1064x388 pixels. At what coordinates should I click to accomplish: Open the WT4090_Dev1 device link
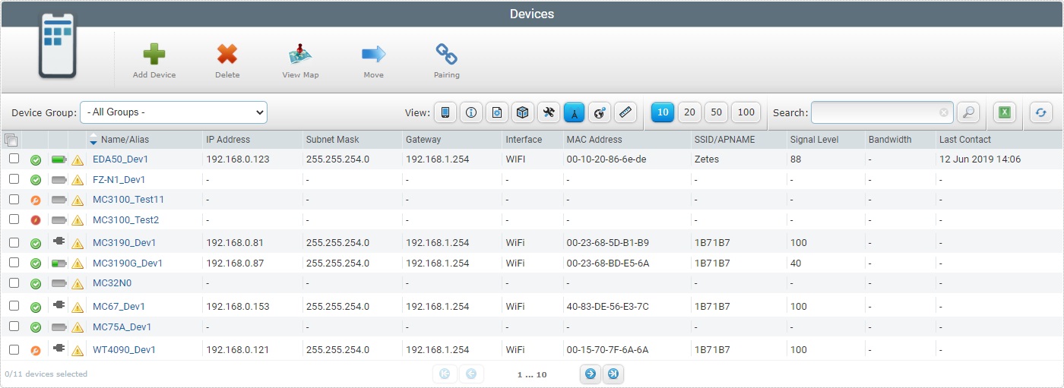124,350
